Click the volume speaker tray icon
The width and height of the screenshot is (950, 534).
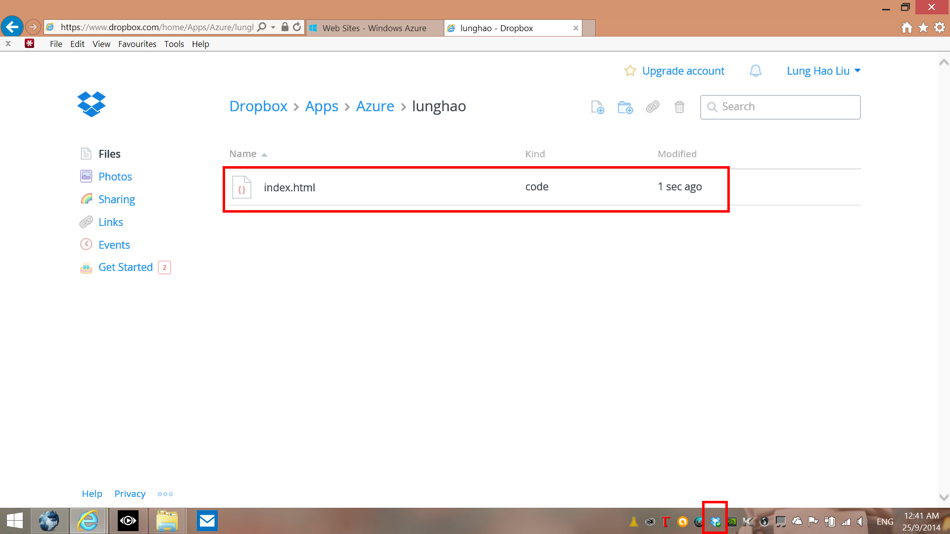[x=861, y=521]
